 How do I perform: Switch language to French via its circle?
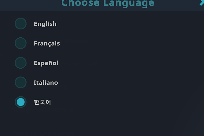[21, 43]
